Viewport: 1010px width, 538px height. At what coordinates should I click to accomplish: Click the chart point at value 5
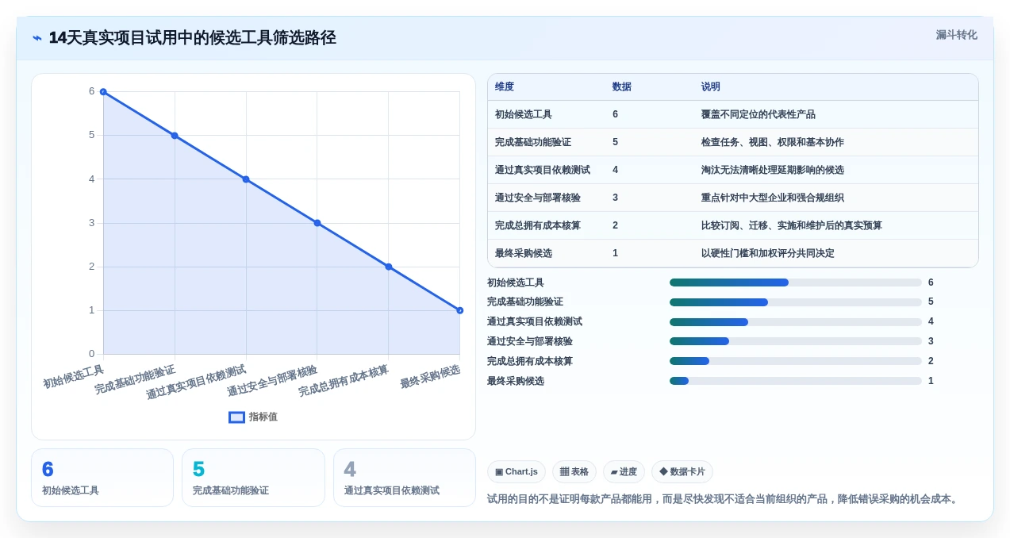tap(175, 136)
